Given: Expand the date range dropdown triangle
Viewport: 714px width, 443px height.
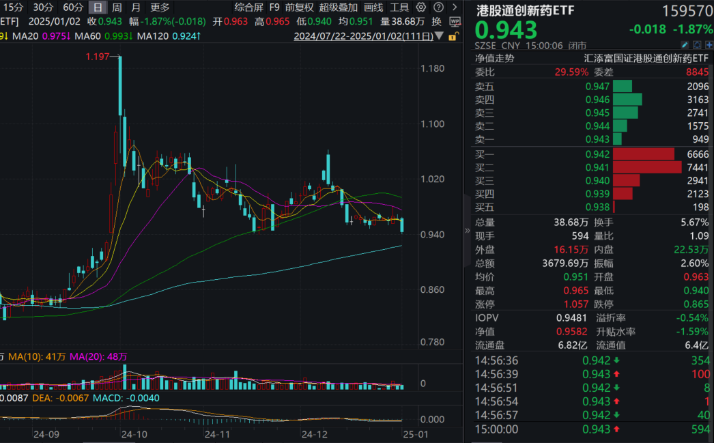Looking at the screenshot, I should point(438,37).
